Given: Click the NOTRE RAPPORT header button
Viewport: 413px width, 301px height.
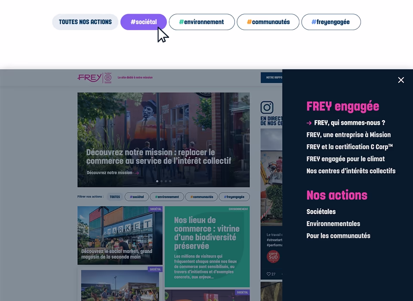Looking at the screenshot, I should (x=271, y=78).
